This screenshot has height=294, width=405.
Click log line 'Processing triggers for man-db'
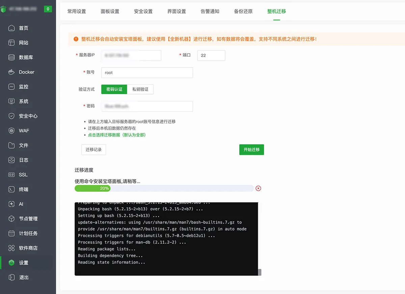(132, 242)
